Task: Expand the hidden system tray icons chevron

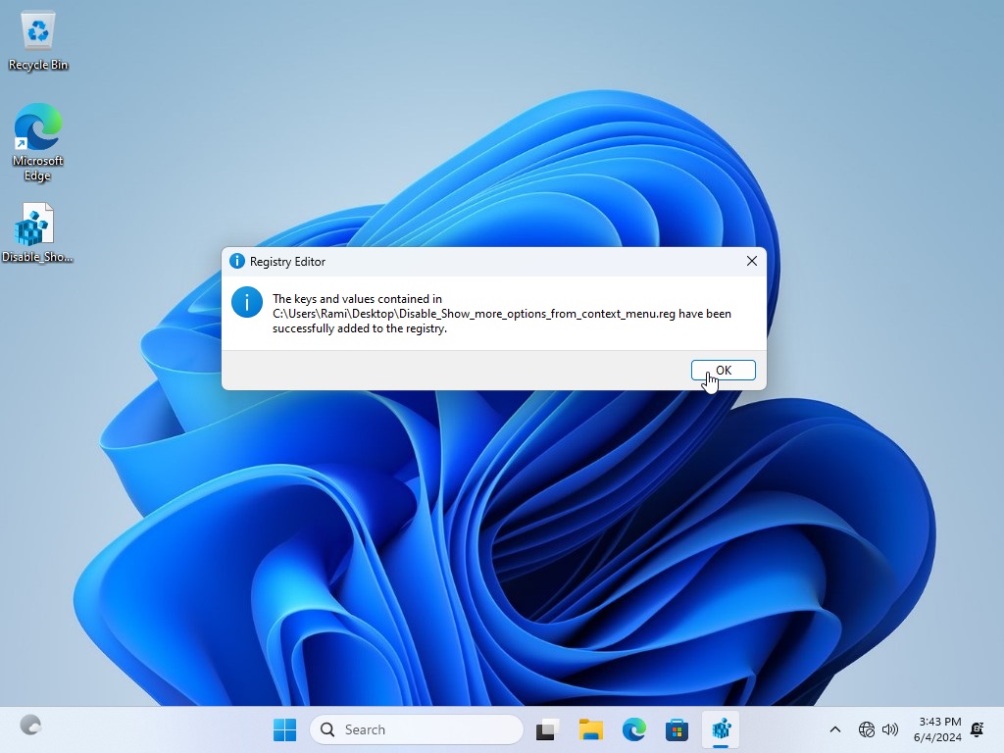Action: pos(835,729)
